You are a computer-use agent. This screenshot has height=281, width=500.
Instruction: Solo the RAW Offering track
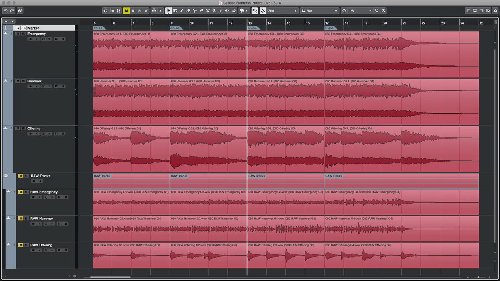pos(26,245)
